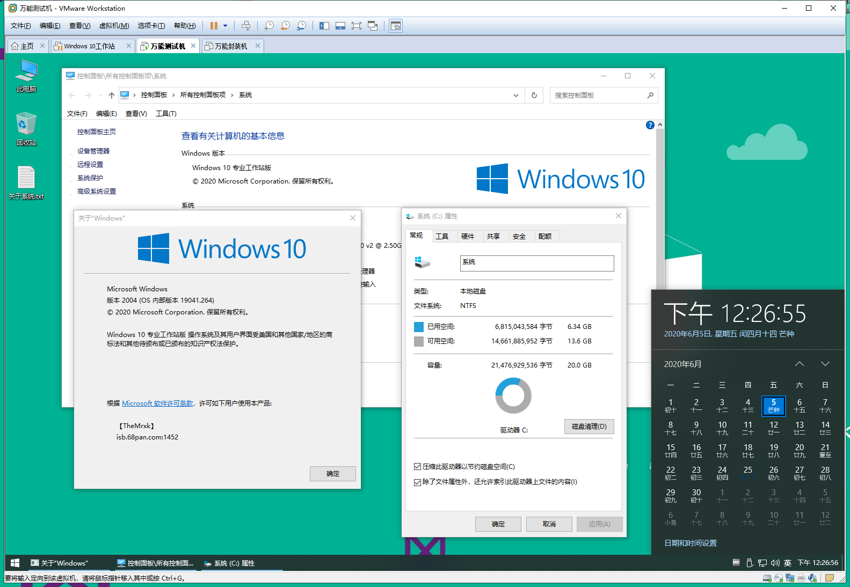Click the guest volume speaker tray icon

pyautogui.click(x=775, y=563)
